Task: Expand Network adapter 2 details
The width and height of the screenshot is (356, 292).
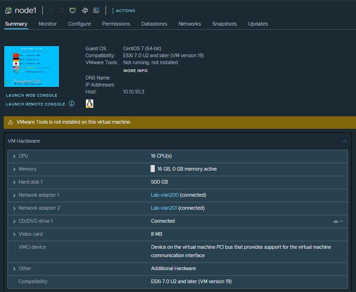Action: [14, 208]
